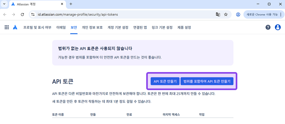Open the 링크 기본 설정 tab
This screenshot has height=124, width=285.
click(162, 28)
